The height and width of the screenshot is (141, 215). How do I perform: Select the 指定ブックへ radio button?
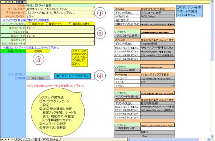pos(30,24)
